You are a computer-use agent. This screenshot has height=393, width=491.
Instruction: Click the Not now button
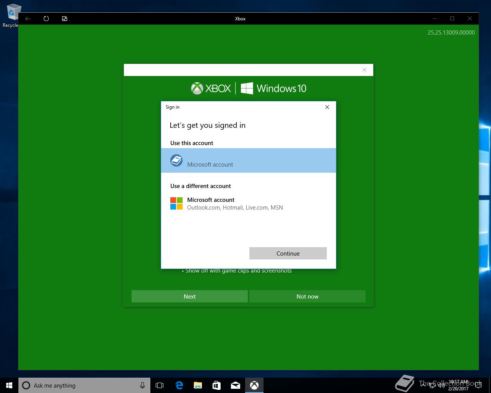pyautogui.click(x=307, y=296)
